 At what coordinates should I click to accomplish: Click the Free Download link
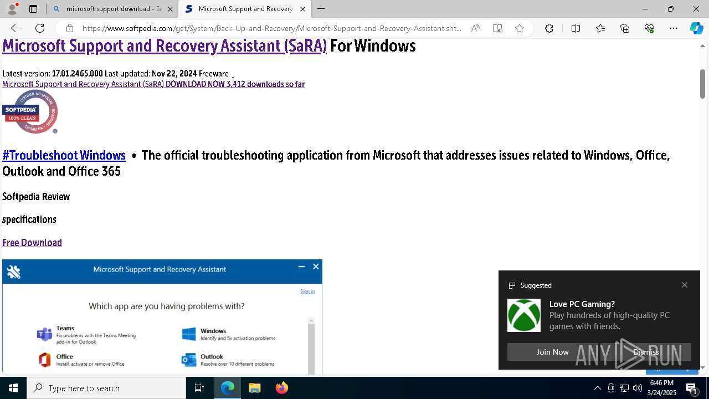click(32, 243)
